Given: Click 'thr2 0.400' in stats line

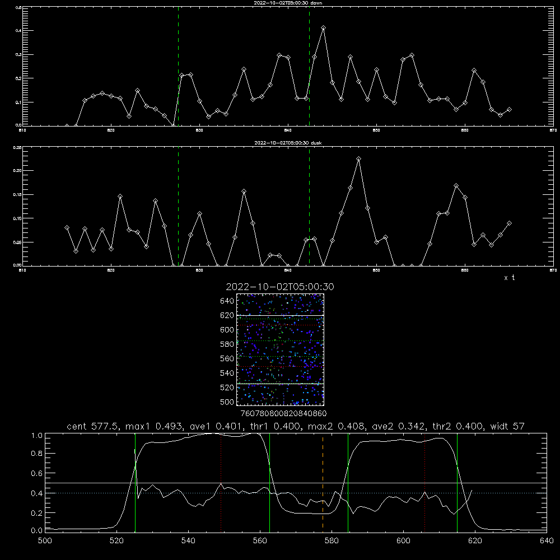Looking at the screenshot, I should point(458,426).
